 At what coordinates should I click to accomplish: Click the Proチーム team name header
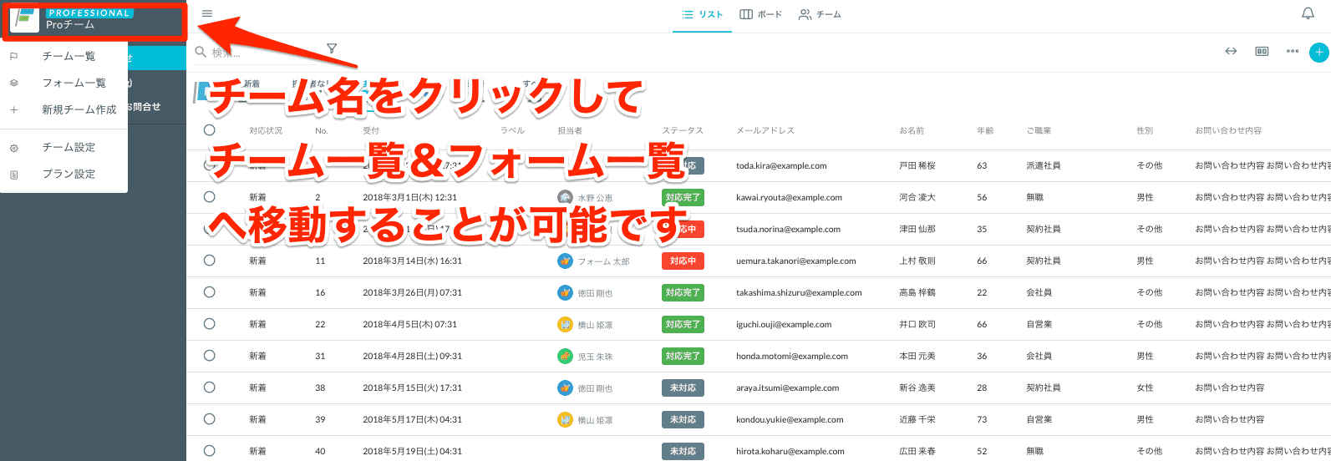(x=71, y=25)
